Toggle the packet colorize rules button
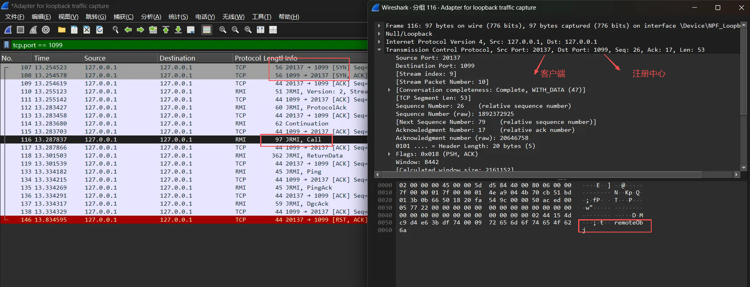The height and width of the screenshot is (287, 750). point(207,30)
